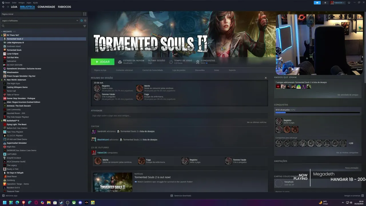The width and height of the screenshot is (366, 206).
Task: Open the Steam menu
Action: click(x=7, y=3)
